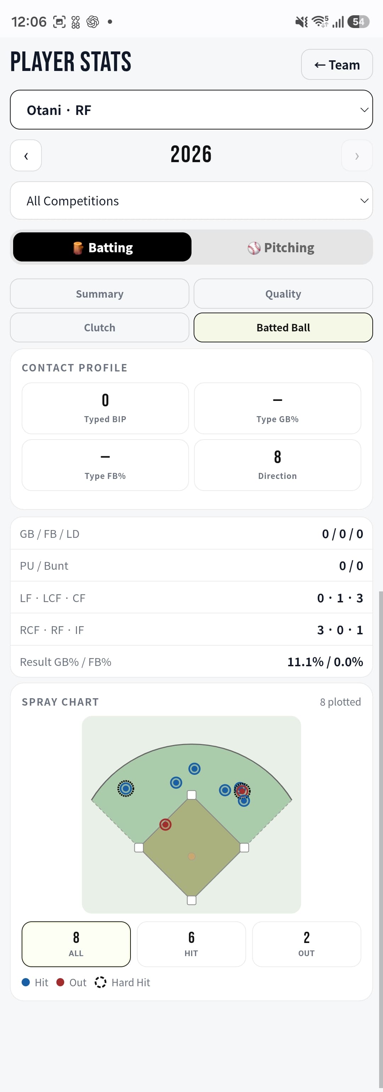The height and width of the screenshot is (1092, 383).
Task: Click the ALL count showing 8 plotted balls
Action: click(x=76, y=944)
